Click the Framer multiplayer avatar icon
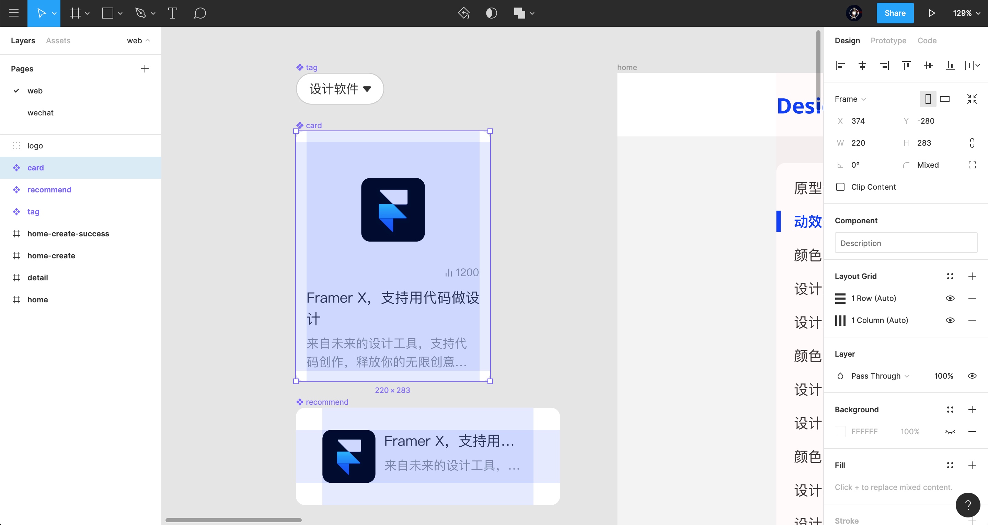The height and width of the screenshot is (525, 988). [854, 13]
